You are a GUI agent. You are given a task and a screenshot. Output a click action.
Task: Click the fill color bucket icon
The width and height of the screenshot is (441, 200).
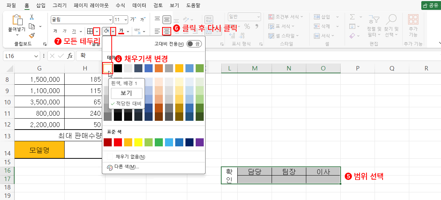point(106,31)
